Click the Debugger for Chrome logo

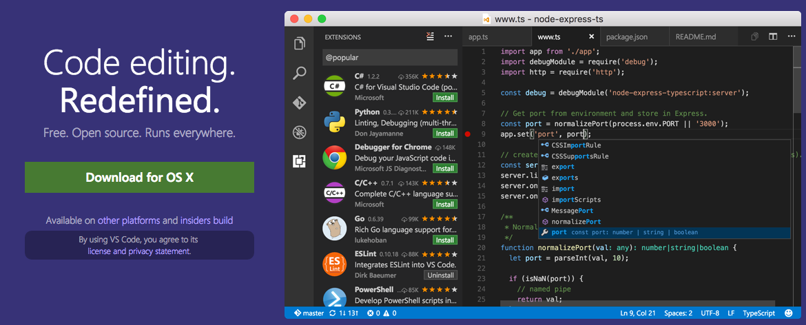pyautogui.click(x=334, y=157)
